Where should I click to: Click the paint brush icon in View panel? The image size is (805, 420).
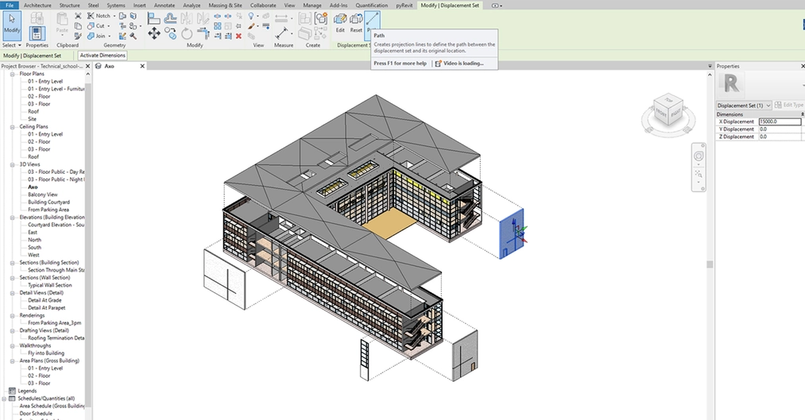coord(251,26)
